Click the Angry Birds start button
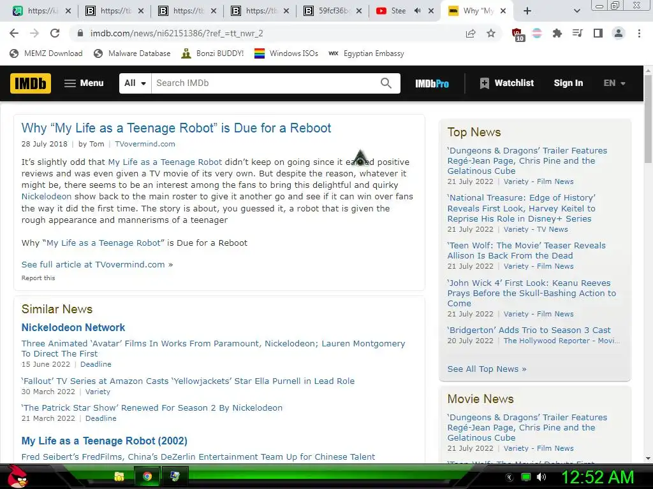This screenshot has width=653, height=489. point(17,476)
